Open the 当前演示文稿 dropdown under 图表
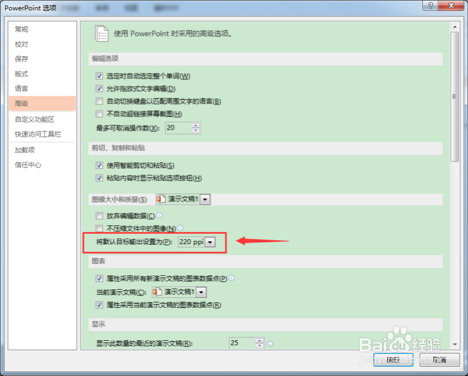The height and width of the screenshot is (376, 468). click(201, 292)
